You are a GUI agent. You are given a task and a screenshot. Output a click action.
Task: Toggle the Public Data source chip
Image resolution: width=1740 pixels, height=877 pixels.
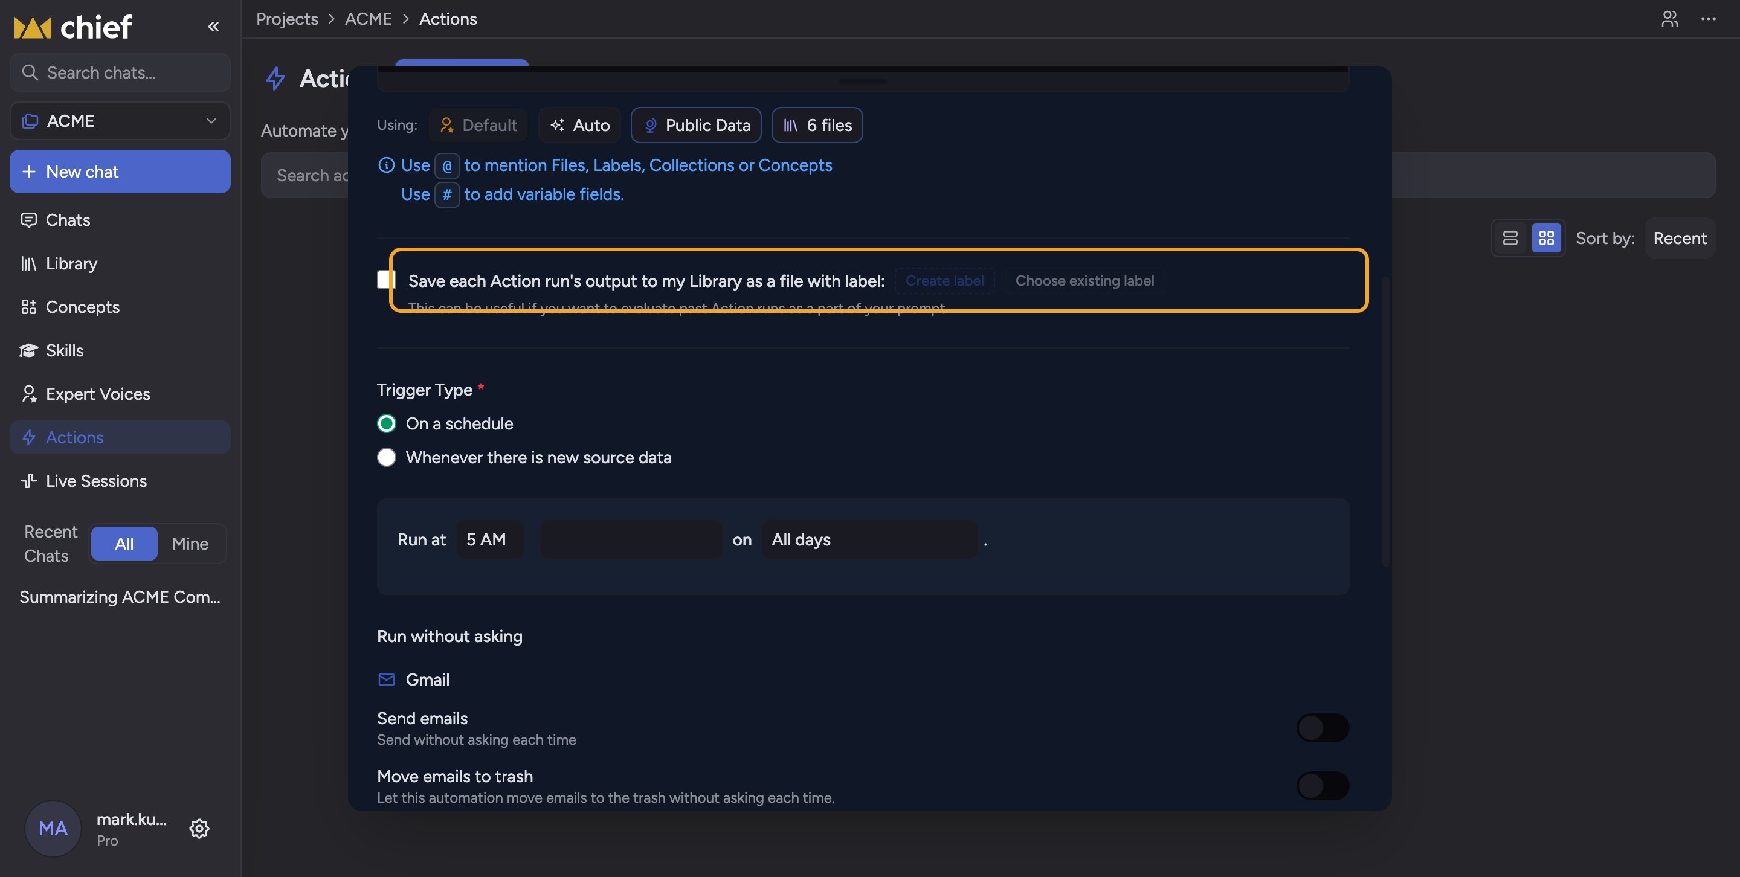click(697, 125)
